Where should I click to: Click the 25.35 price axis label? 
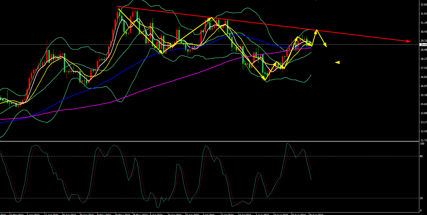(x=423, y=95)
